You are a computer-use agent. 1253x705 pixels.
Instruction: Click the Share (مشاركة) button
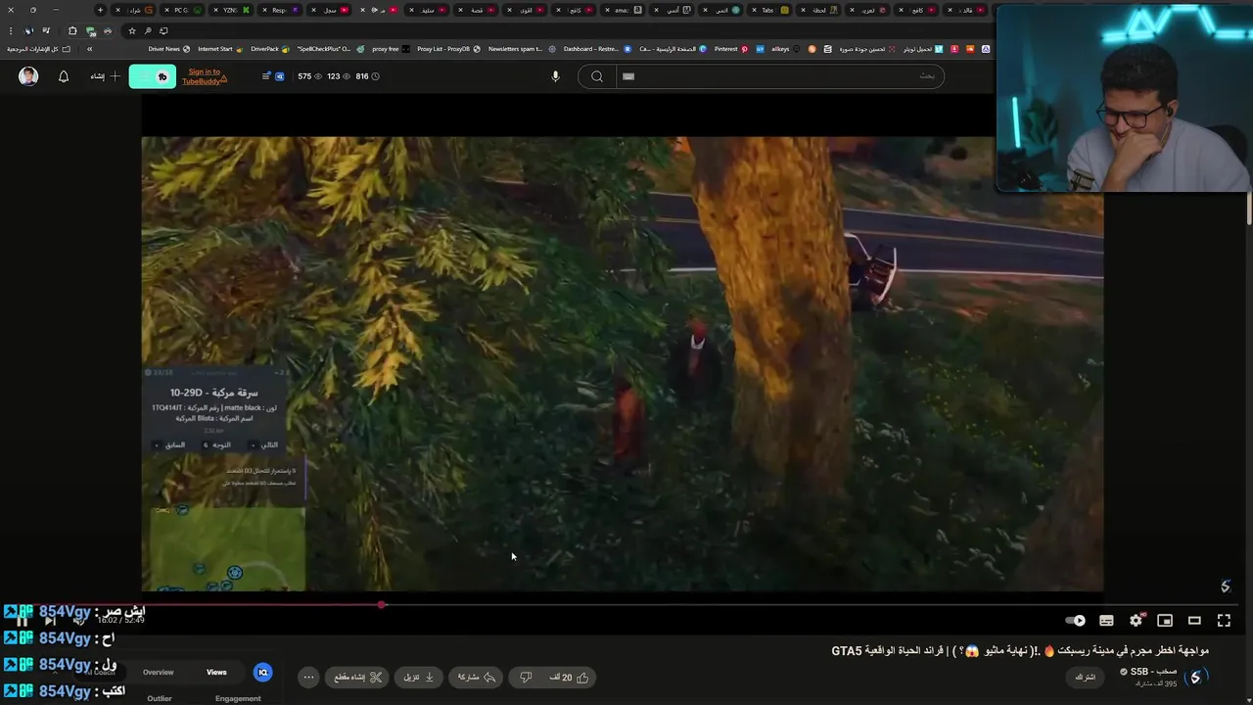pos(476,678)
